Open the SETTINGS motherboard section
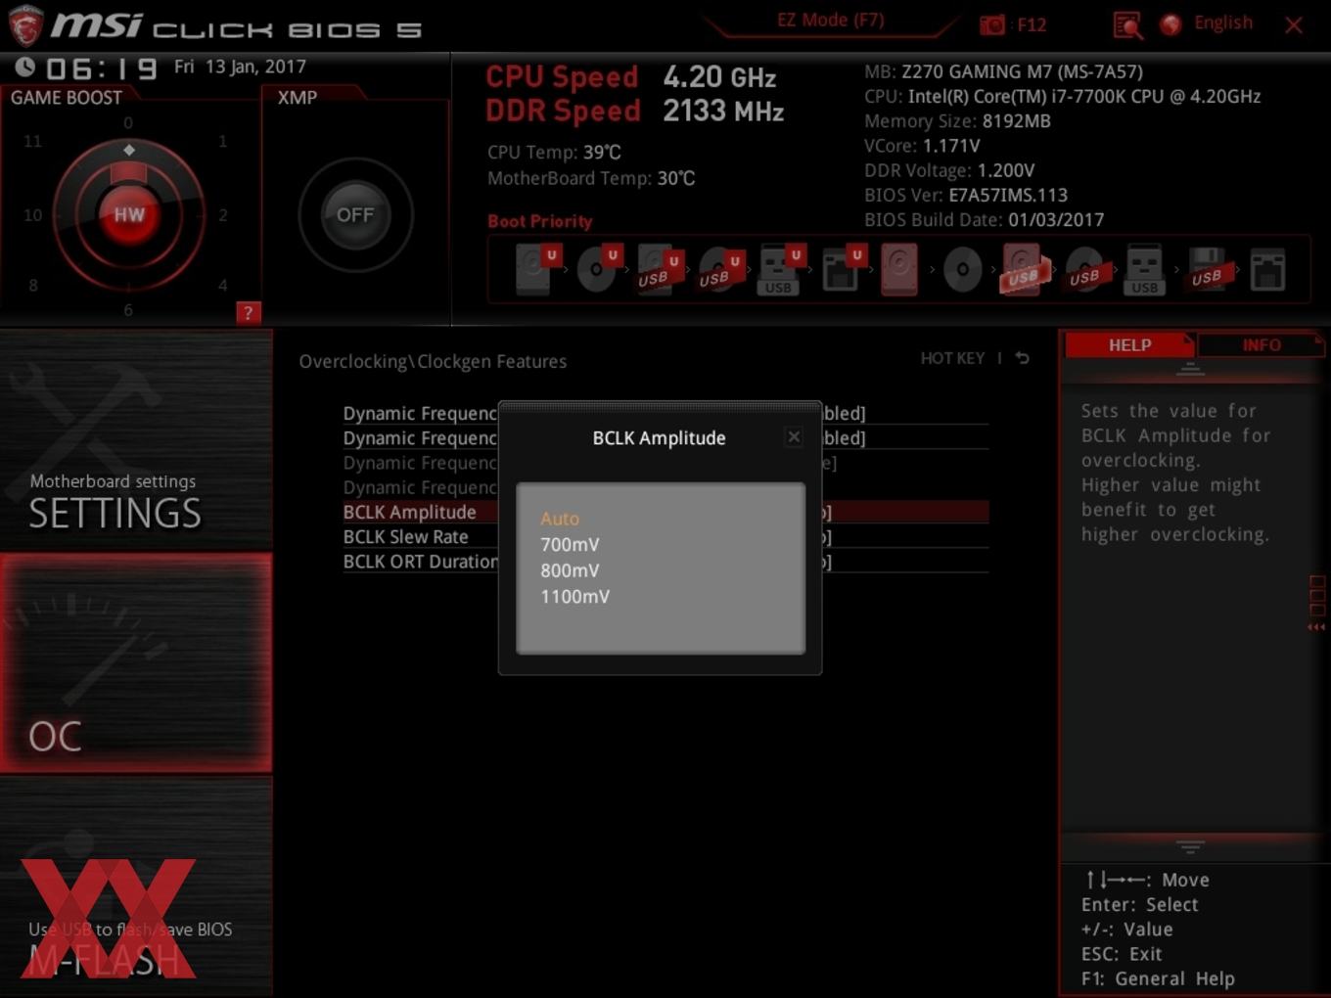Viewport: 1331px width, 998px height. 136,440
